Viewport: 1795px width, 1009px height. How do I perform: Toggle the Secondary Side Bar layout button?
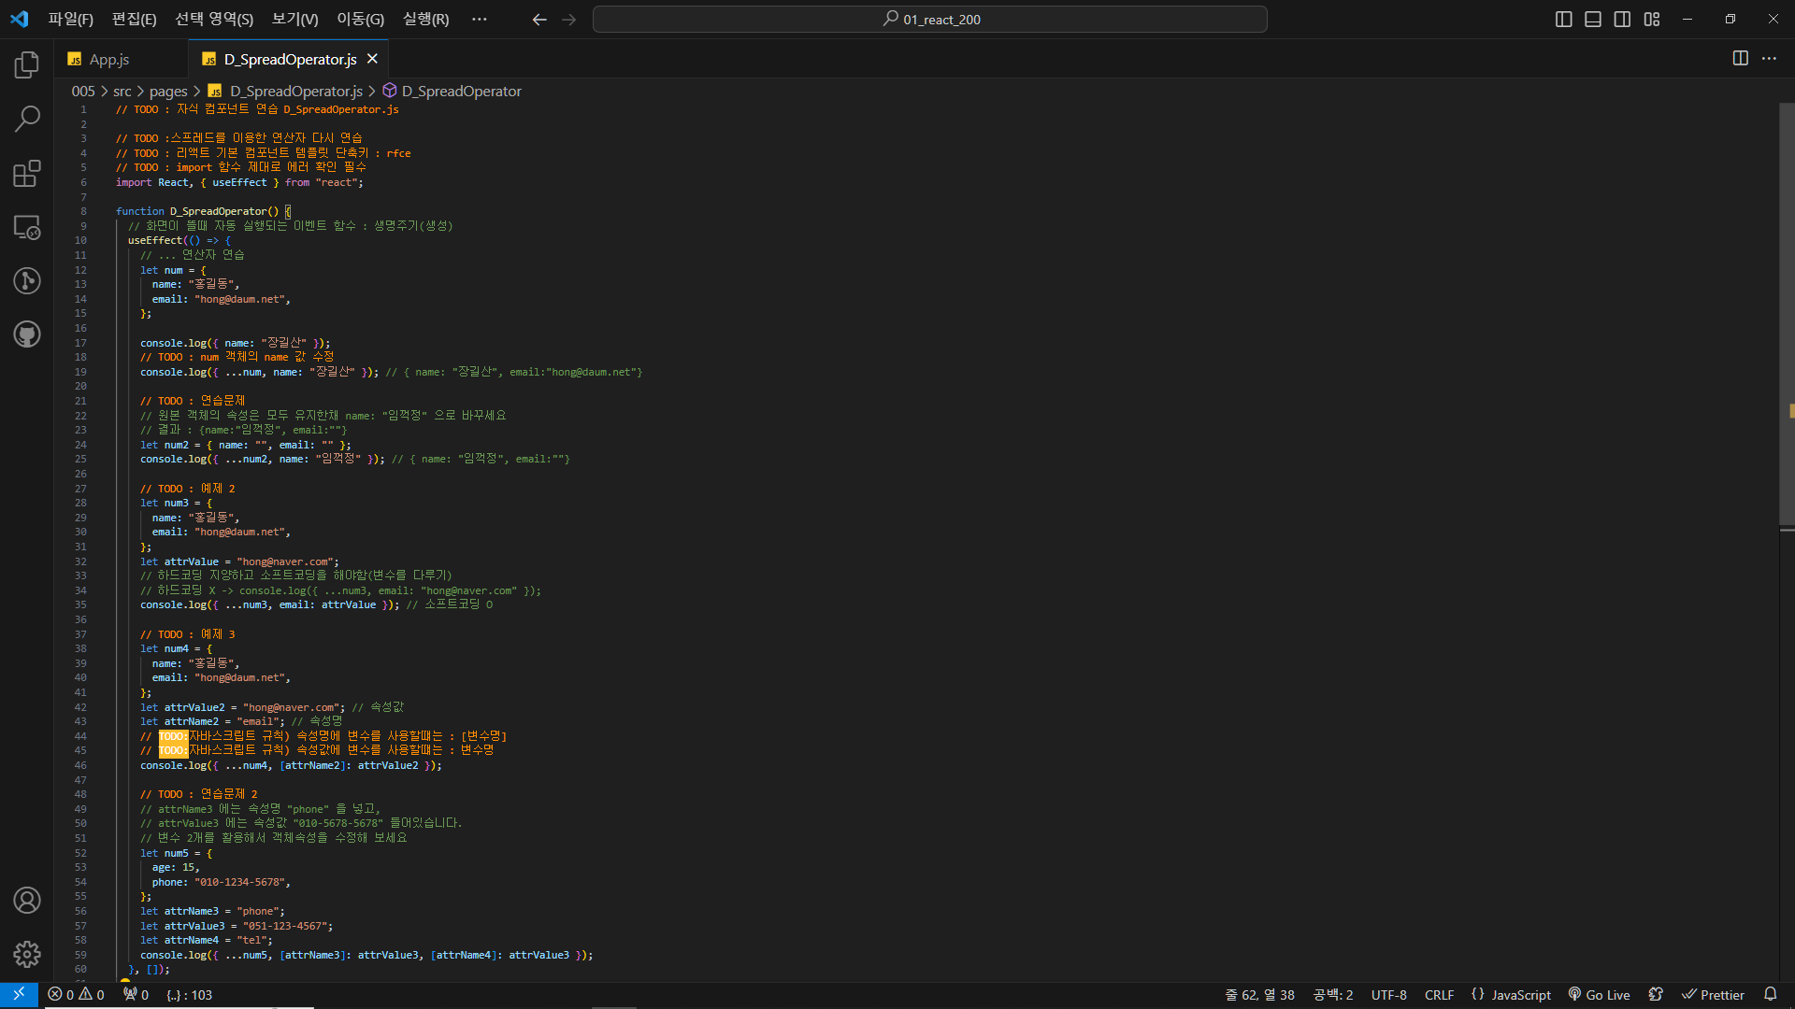(x=1622, y=20)
